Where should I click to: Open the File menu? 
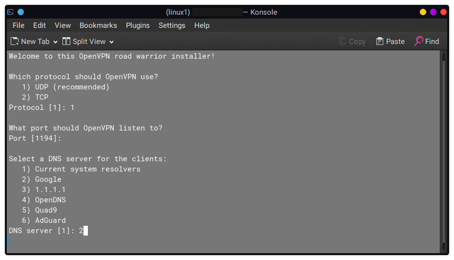19,25
